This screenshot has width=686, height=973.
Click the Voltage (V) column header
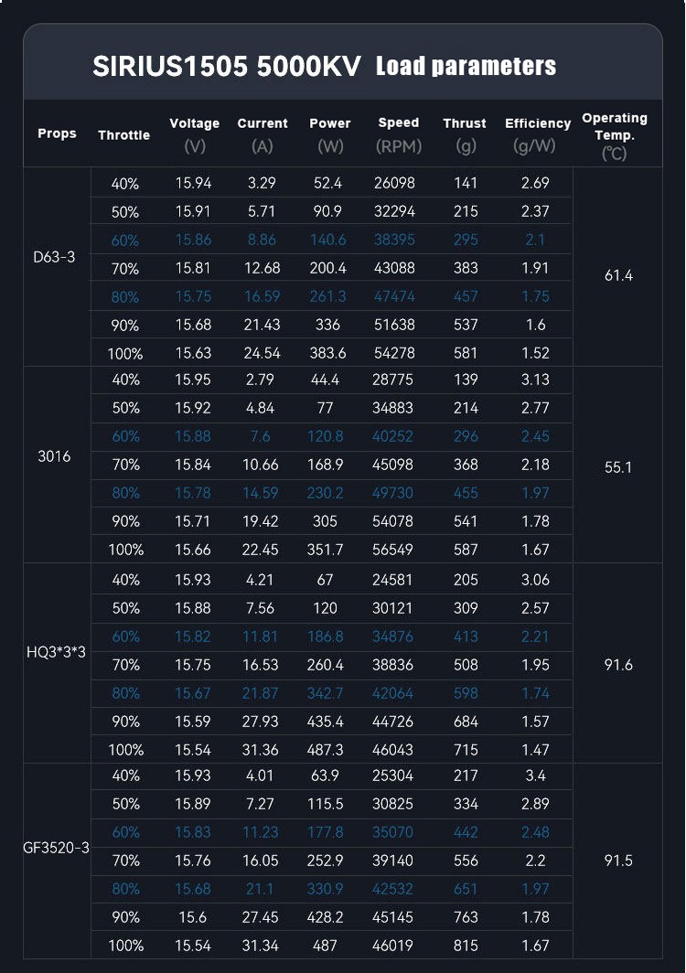pyautogui.click(x=194, y=134)
